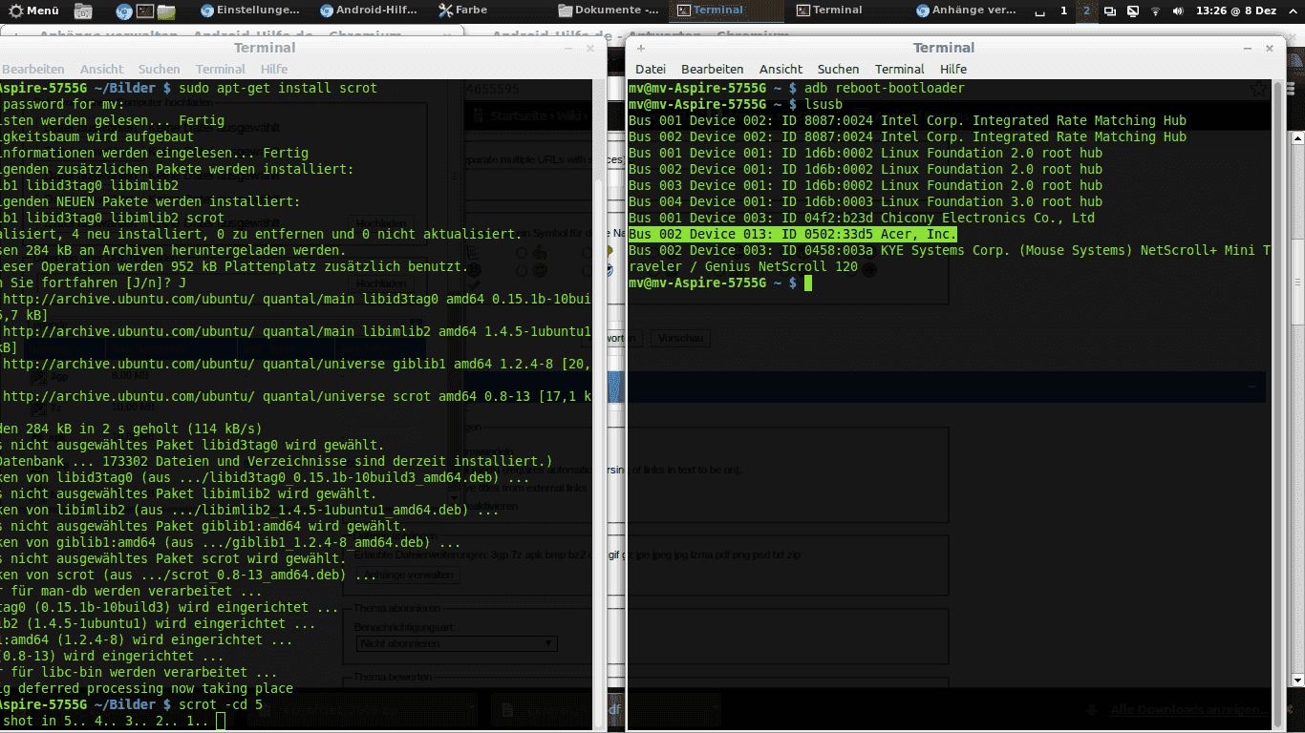
Task: Open the Wi-Fi network tray icon
Action: (1156, 11)
